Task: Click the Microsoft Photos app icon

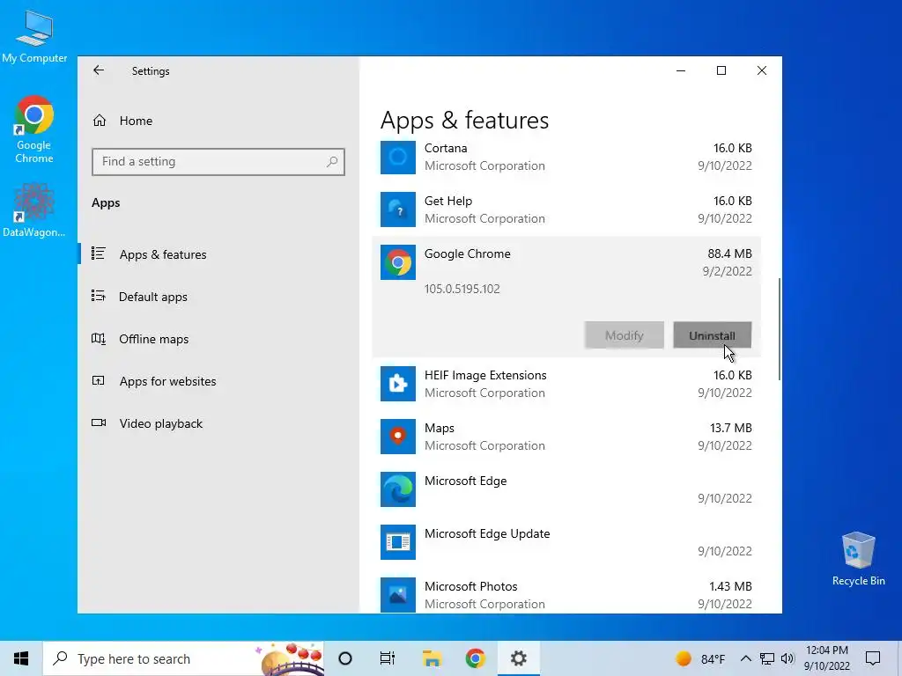Action: click(397, 595)
